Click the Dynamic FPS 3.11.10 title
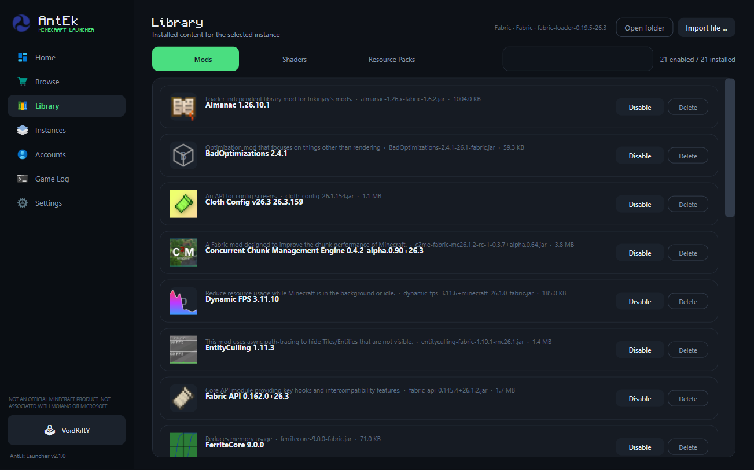The image size is (754, 470). pos(242,299)
